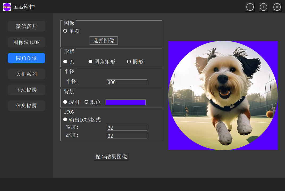This screenshot has height=191, width=285.
Task: Enable the 透明 background option
Action: pos(65,102)
